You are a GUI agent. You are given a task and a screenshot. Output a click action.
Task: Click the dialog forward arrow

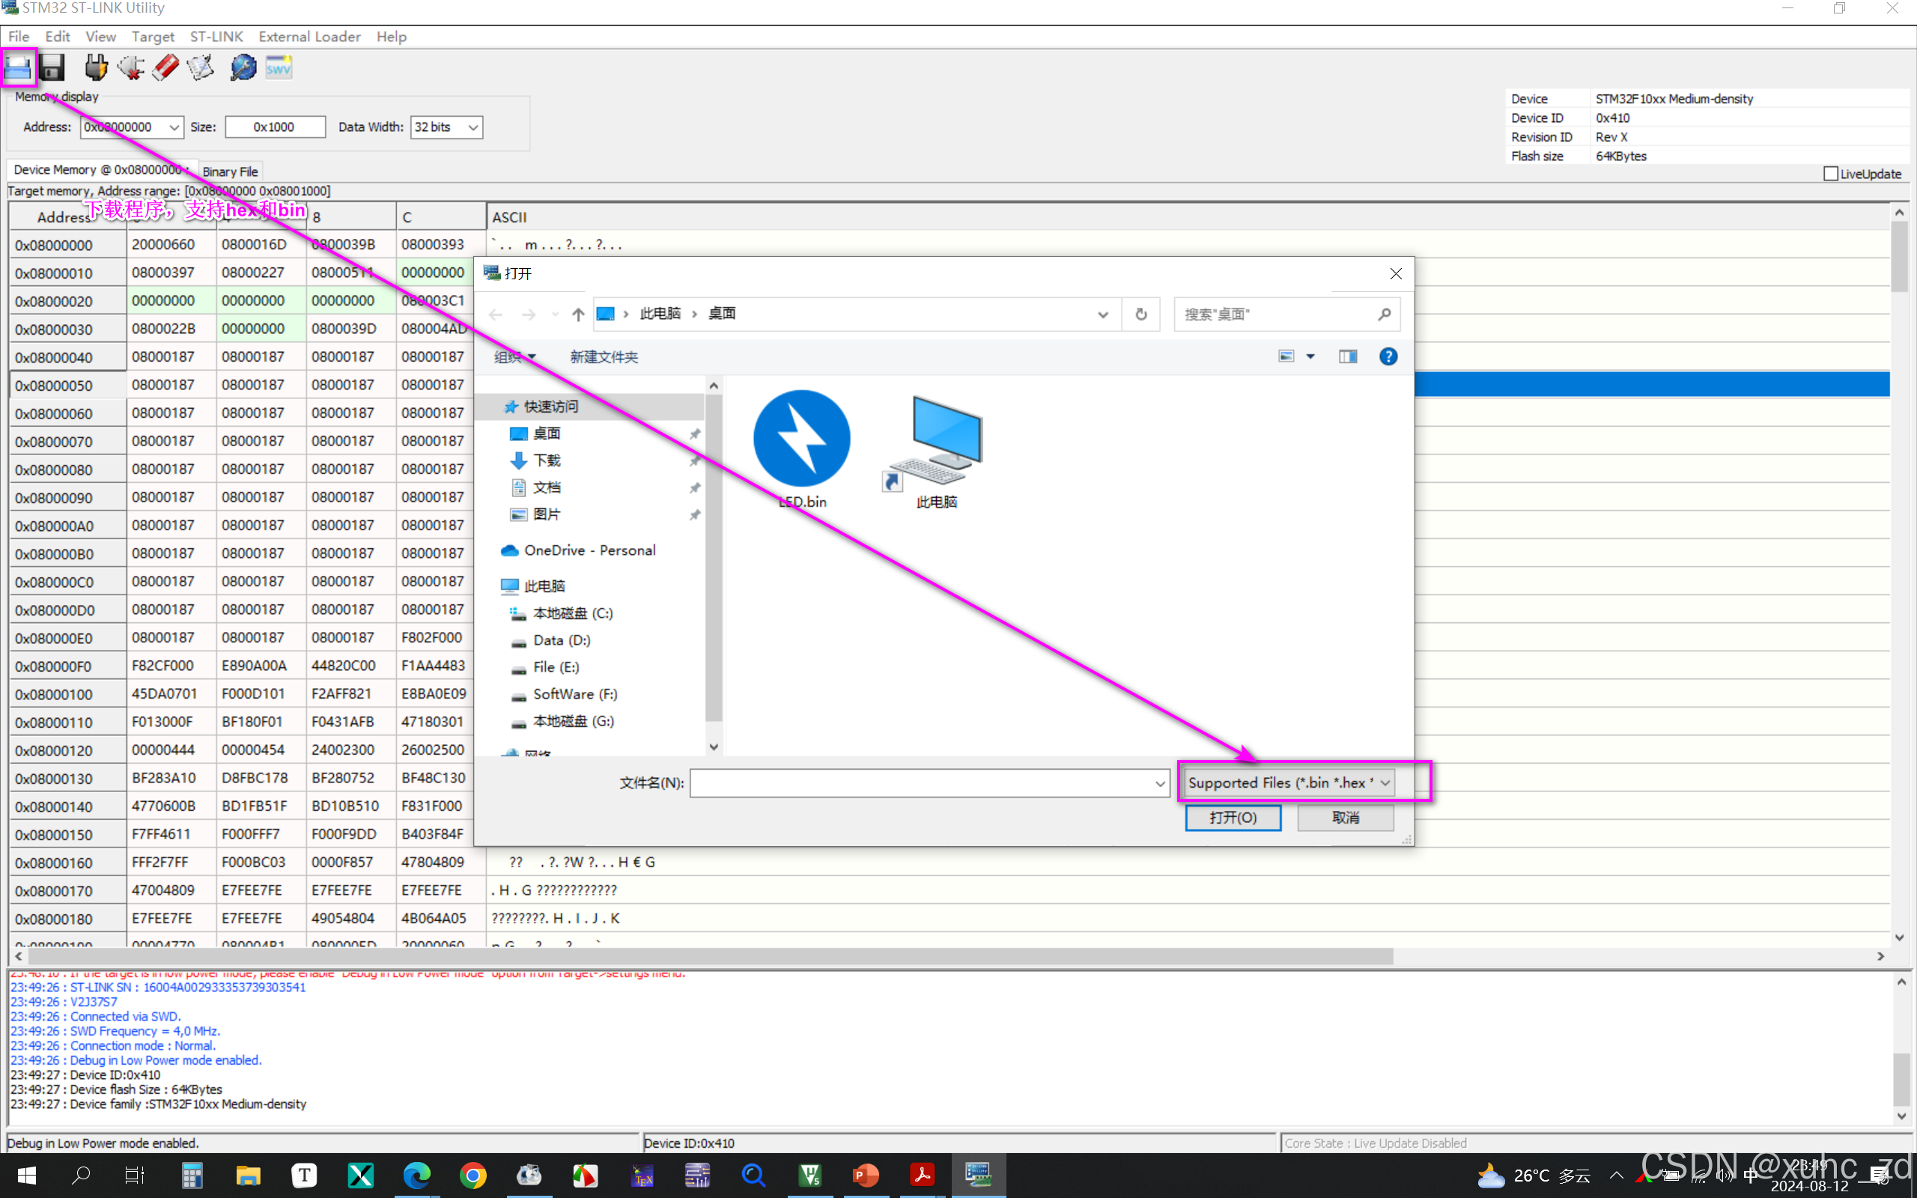(x=529, y=314)
